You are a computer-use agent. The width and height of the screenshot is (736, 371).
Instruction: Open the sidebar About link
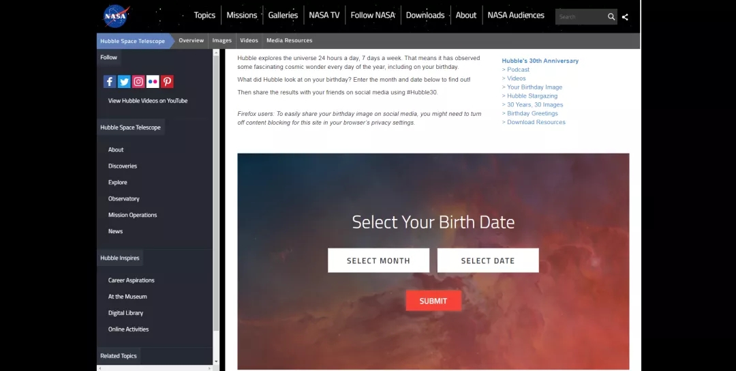pos(116,150)
